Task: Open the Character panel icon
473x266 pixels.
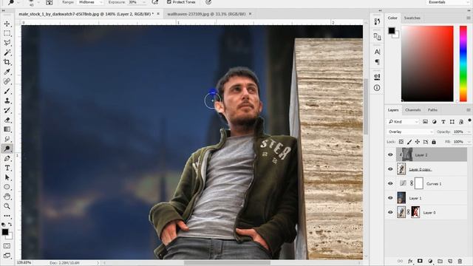Action: tap(377, 52)
